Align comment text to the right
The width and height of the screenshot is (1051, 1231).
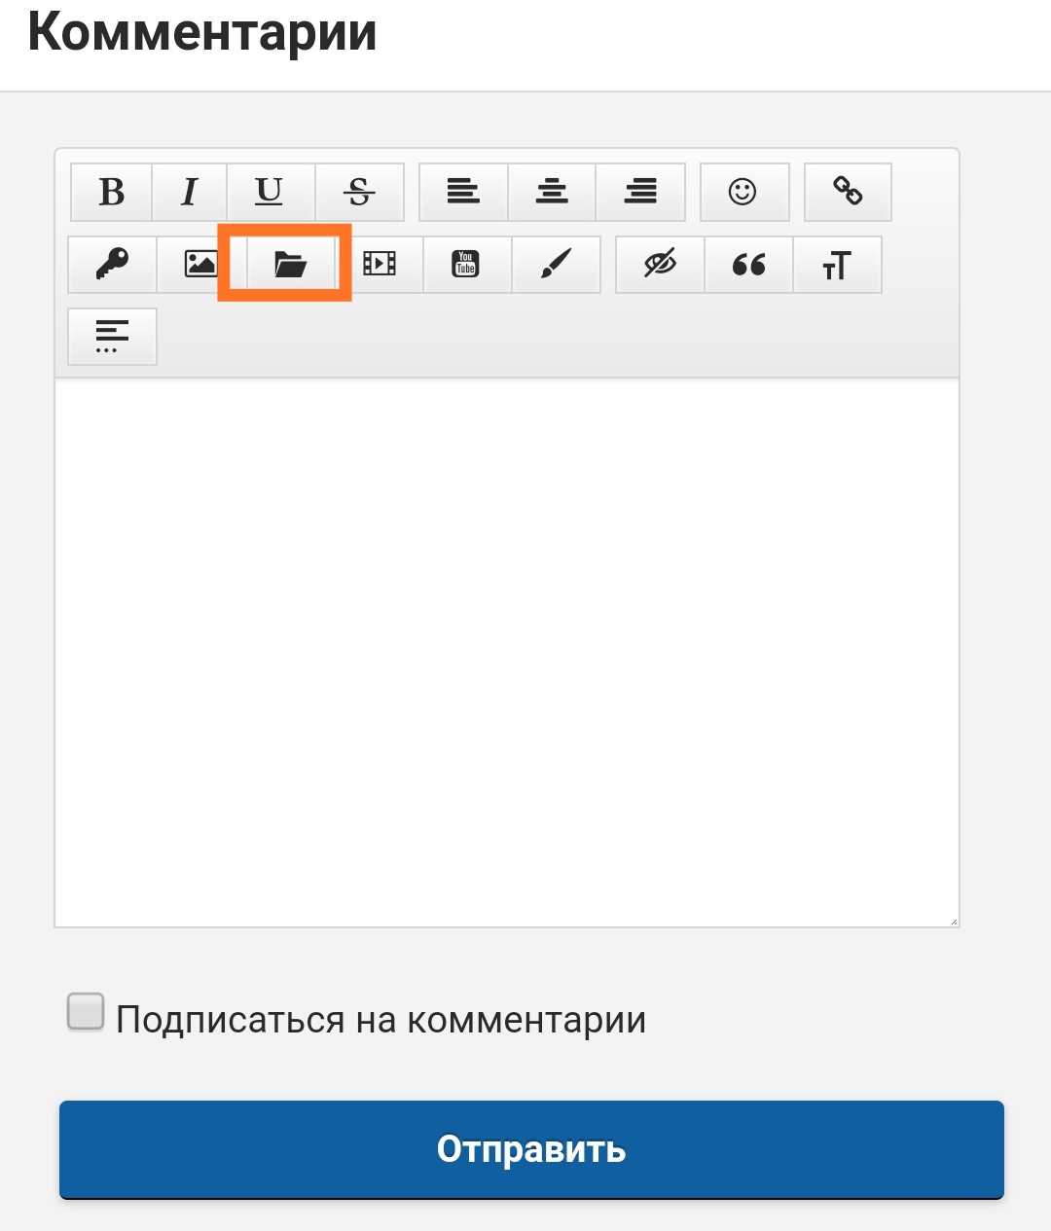point(640,192)
